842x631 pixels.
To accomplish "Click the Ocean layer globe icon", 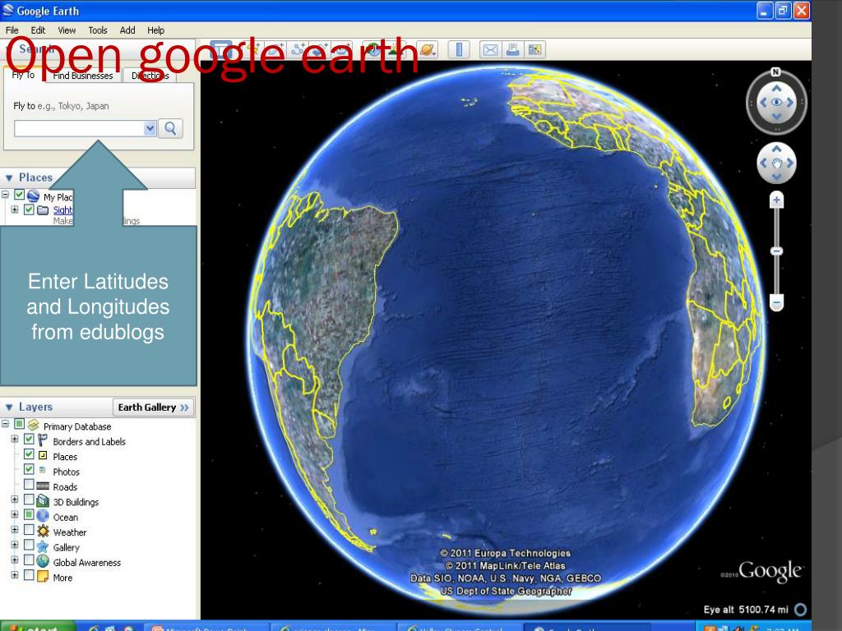I will pos(43,516).
